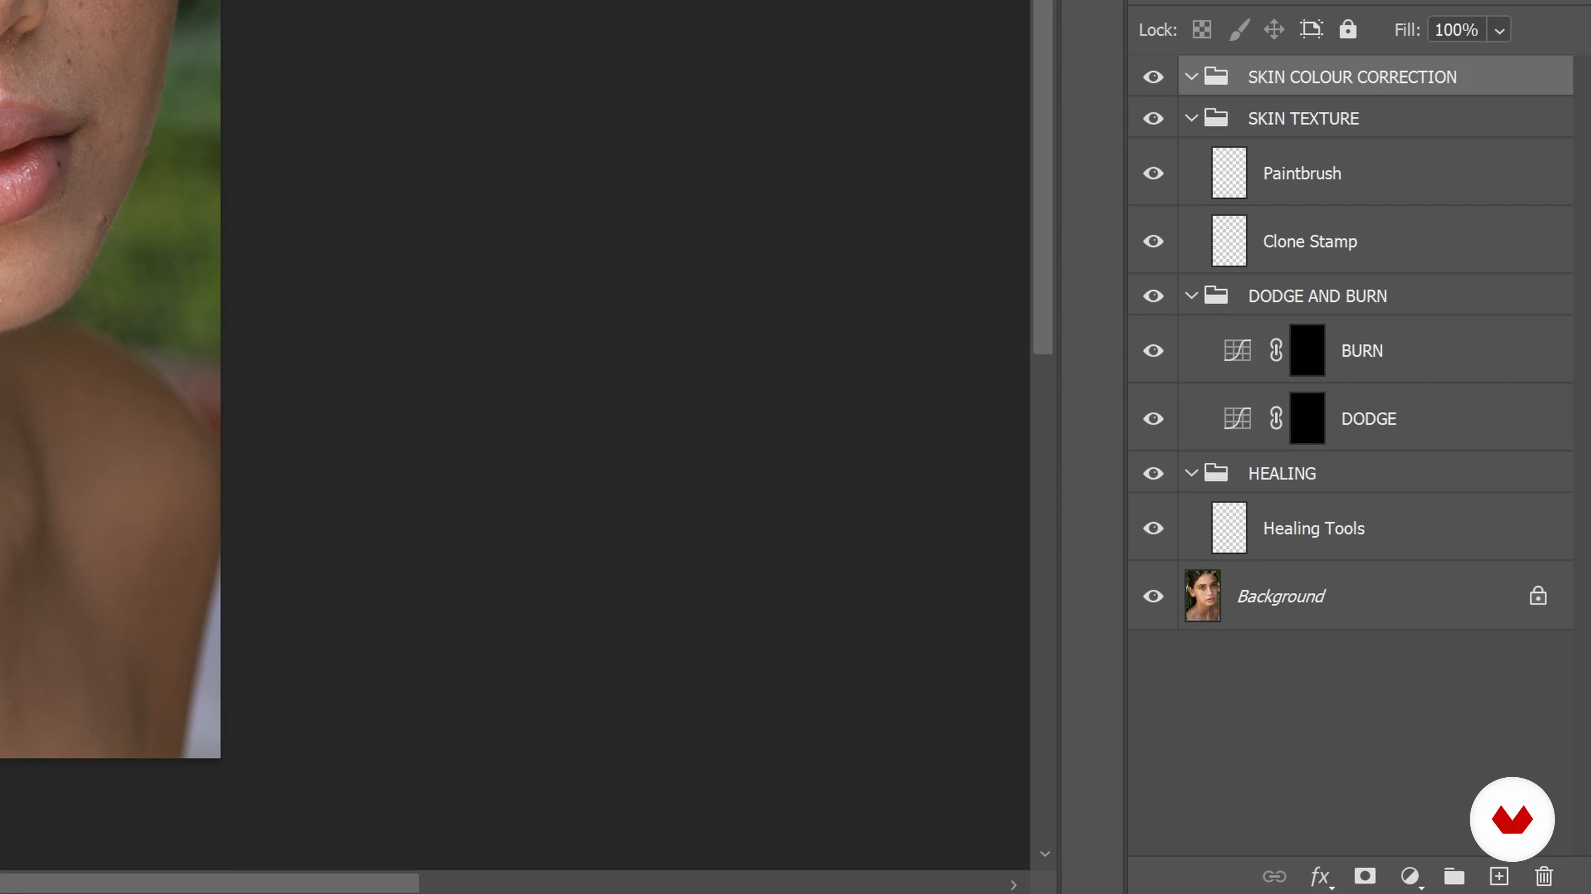Create new fill or adjustment layer

coord(1410,876)
